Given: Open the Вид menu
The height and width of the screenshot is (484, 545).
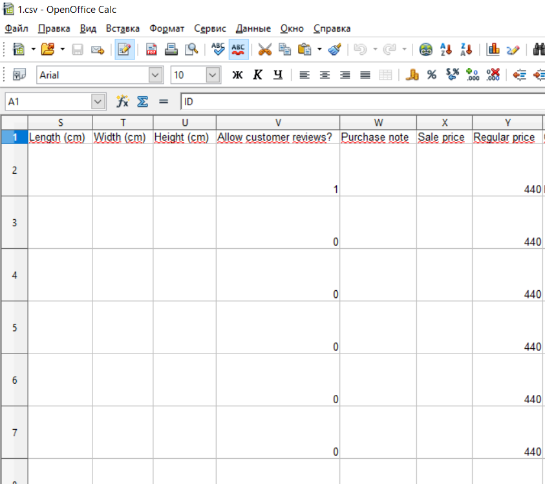Looking at the screenshot, I should point(88,28).
